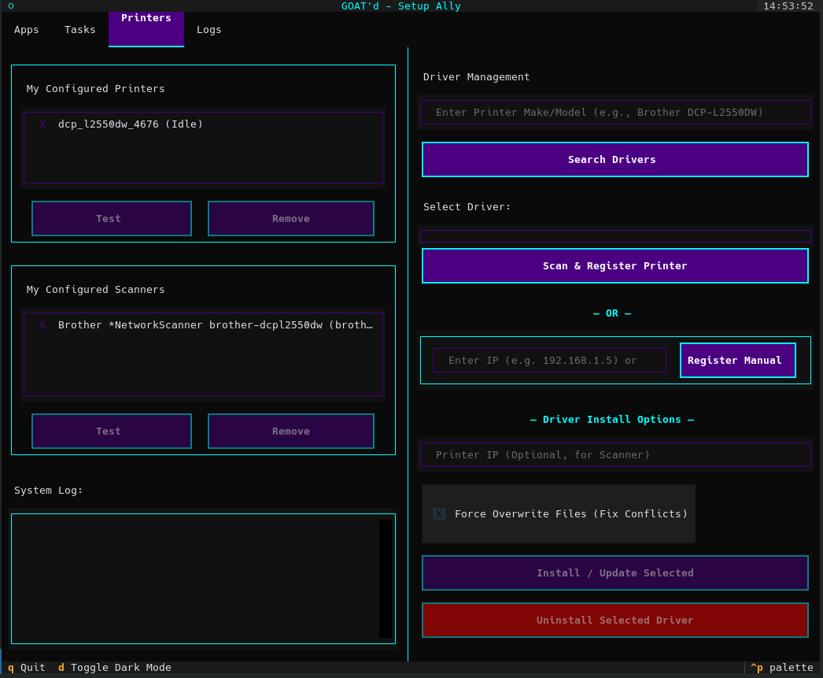Click the System Log scrollbar
Screen dimensions: 823x678
tap(383, 579)
